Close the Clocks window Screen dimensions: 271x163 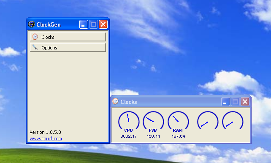point(245,101)
